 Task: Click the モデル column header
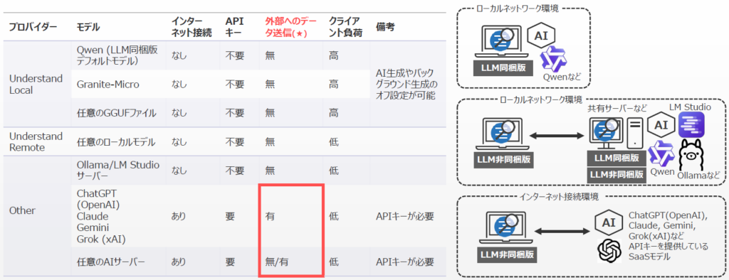88,28
